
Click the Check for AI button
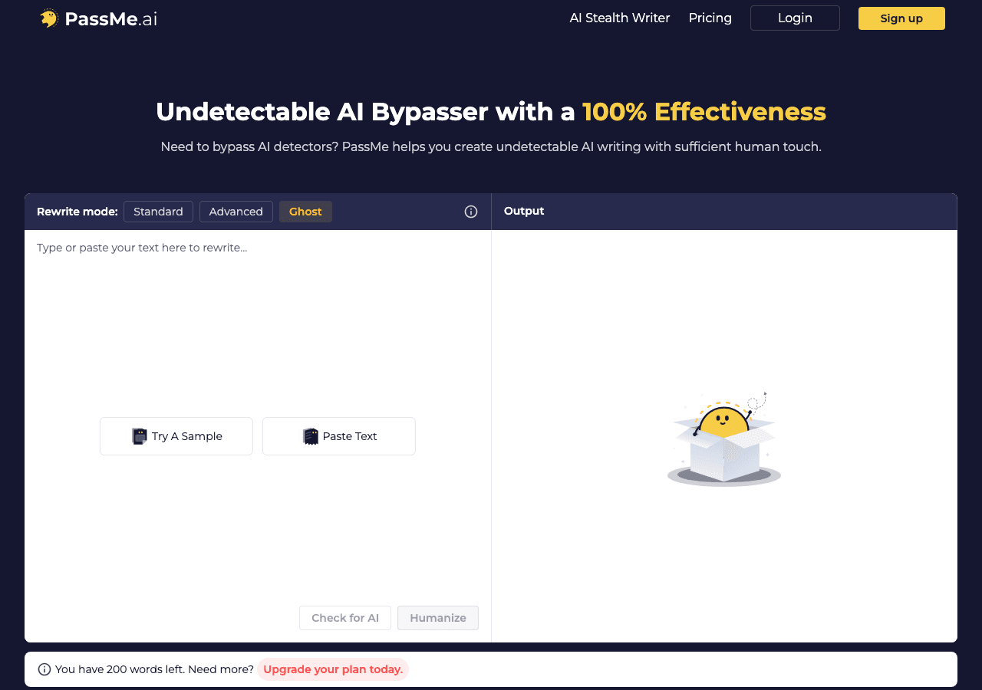345,618
